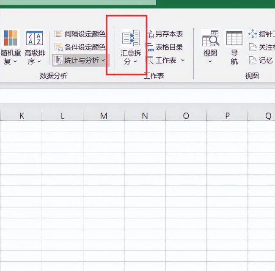
Task: Open the 汇总拆分 dropdown arrow
Action: (x=135, y=61)
